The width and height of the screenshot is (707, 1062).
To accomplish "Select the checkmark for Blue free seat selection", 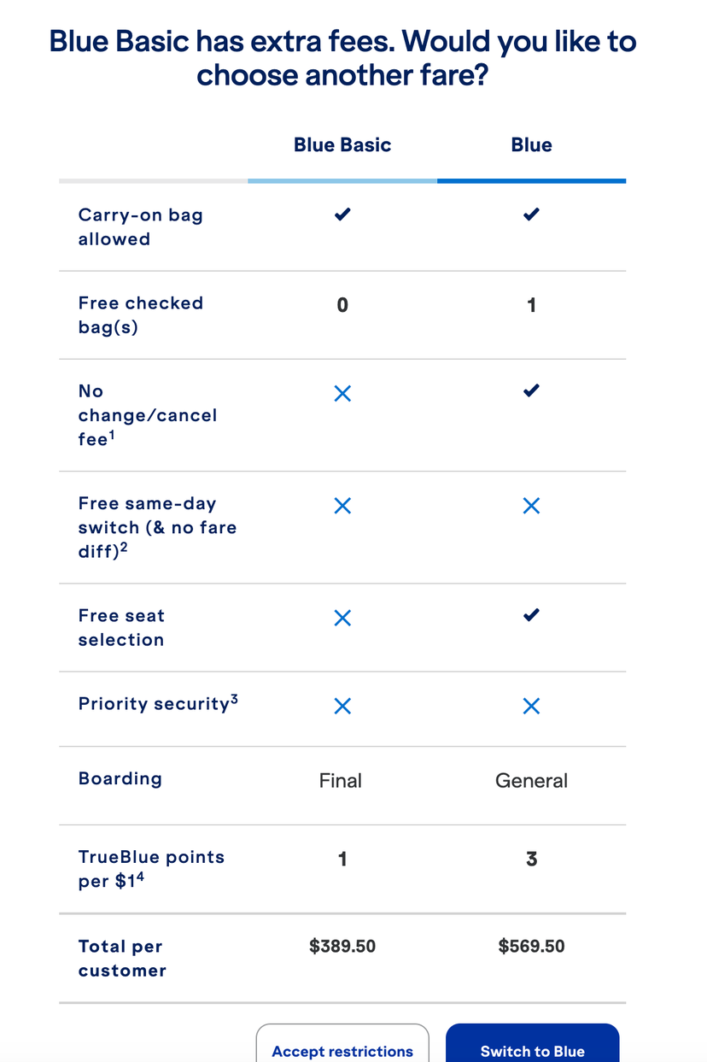I will coord(530,614).
